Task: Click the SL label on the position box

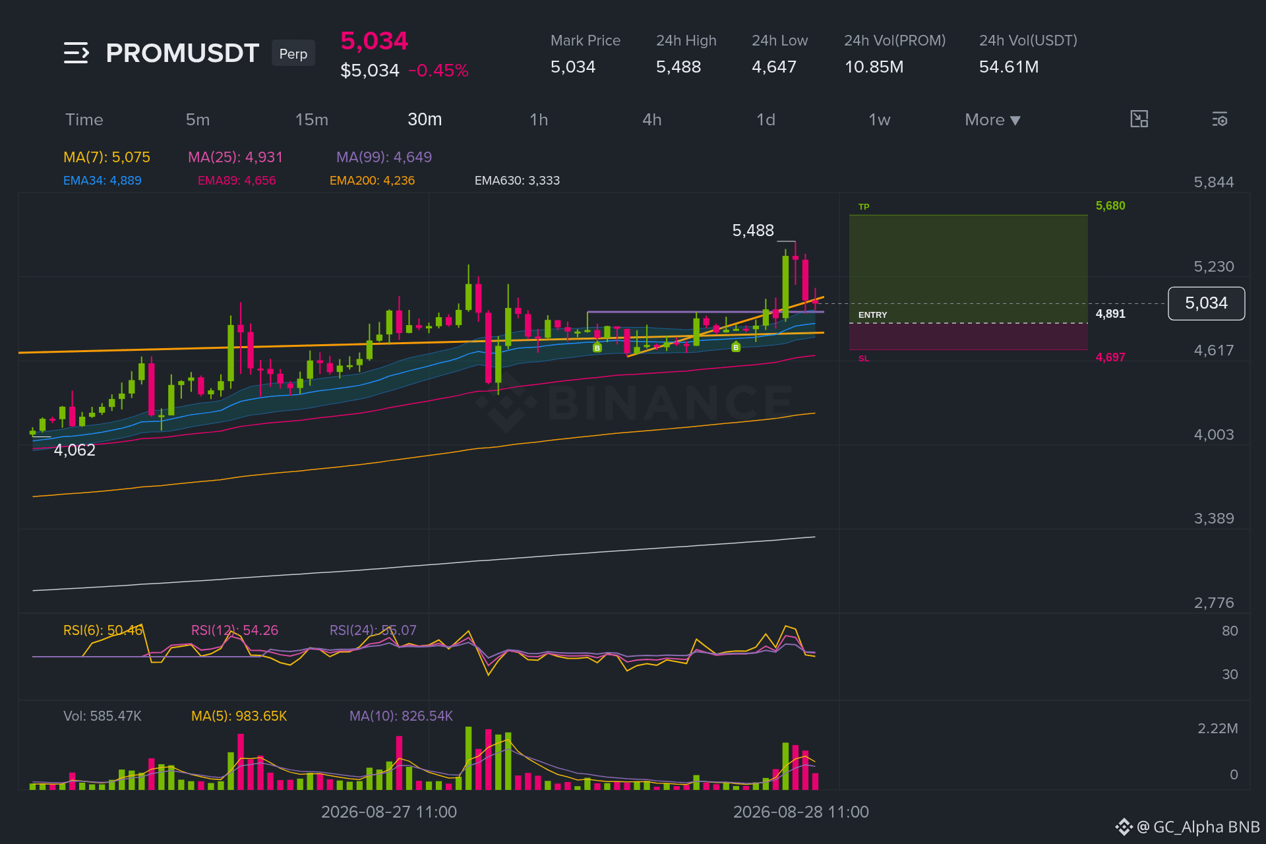Action: click(x=864, y=359)
